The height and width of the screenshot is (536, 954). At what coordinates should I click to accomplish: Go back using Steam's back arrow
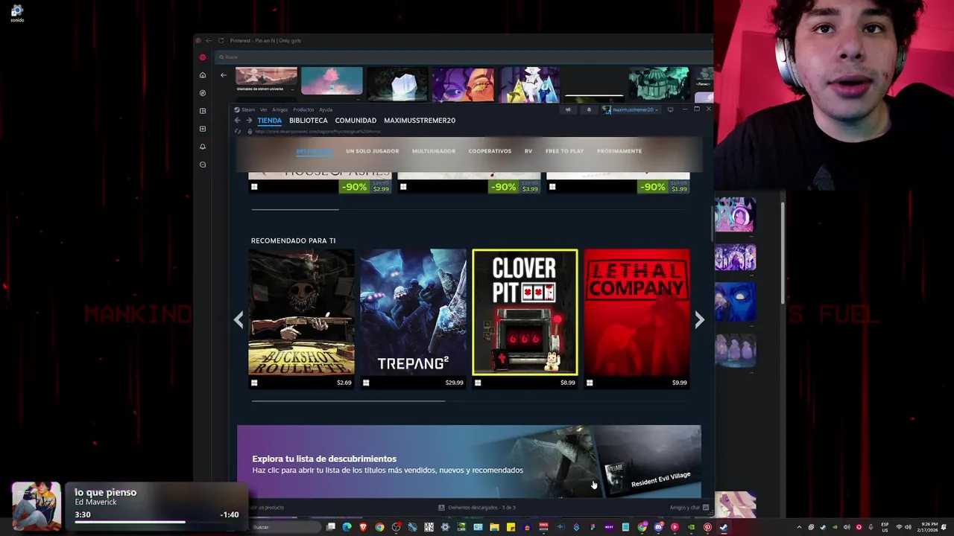[x=238, y=121]
